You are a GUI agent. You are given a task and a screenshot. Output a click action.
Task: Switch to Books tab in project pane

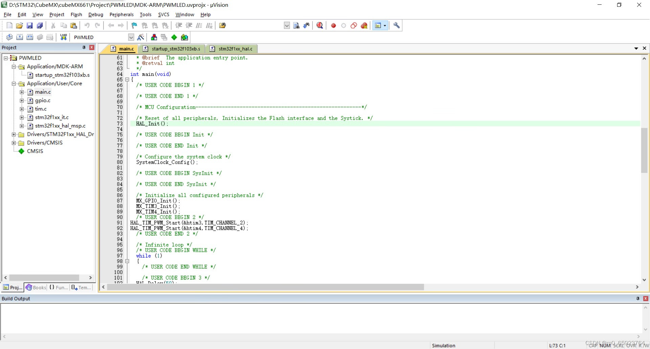pyautogui.click(x=36, y=287)
